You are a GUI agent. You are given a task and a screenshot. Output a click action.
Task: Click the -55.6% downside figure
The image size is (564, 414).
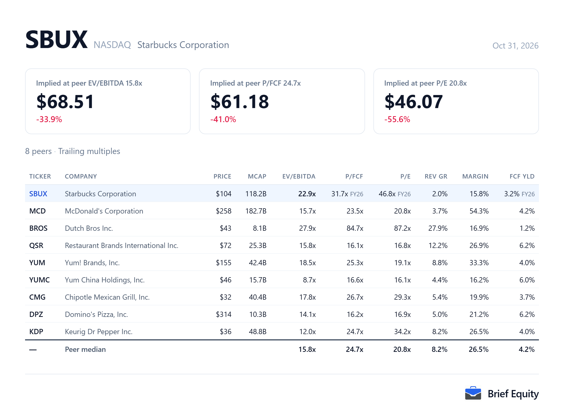point(397,119)
